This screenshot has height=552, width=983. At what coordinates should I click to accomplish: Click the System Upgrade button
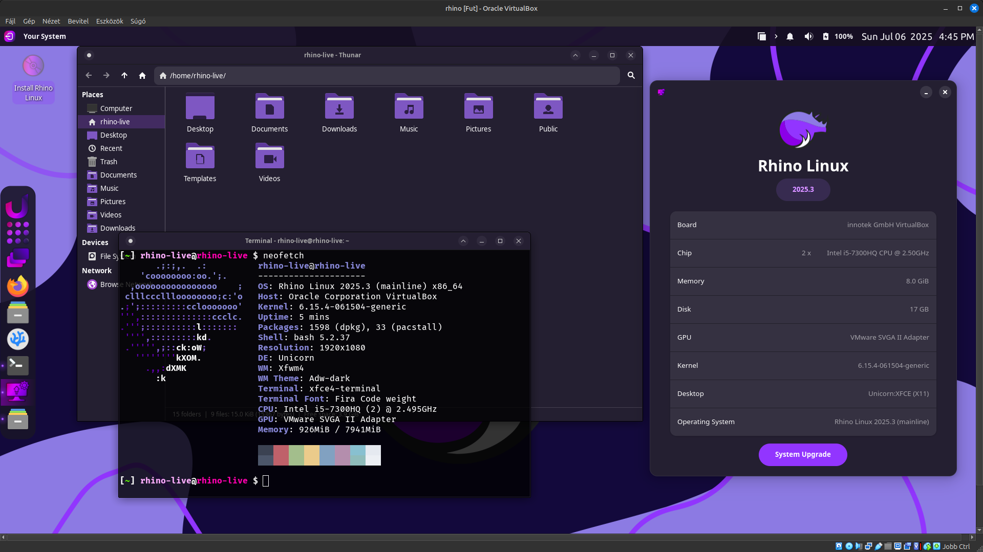click(803, 454)
